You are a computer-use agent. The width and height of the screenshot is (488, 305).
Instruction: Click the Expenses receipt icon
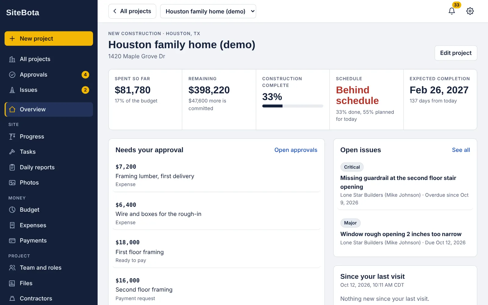pyautogui.click(x=12, y=225)
